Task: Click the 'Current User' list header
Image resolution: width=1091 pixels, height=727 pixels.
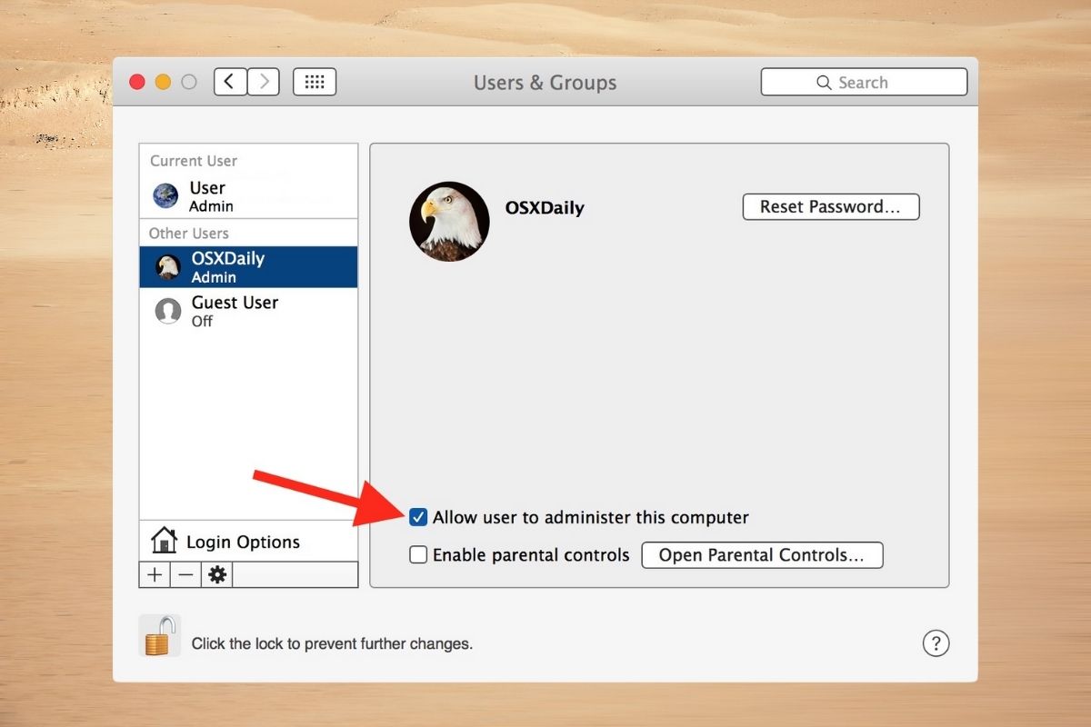Action: pyautogui.click(x=194, y=161)
